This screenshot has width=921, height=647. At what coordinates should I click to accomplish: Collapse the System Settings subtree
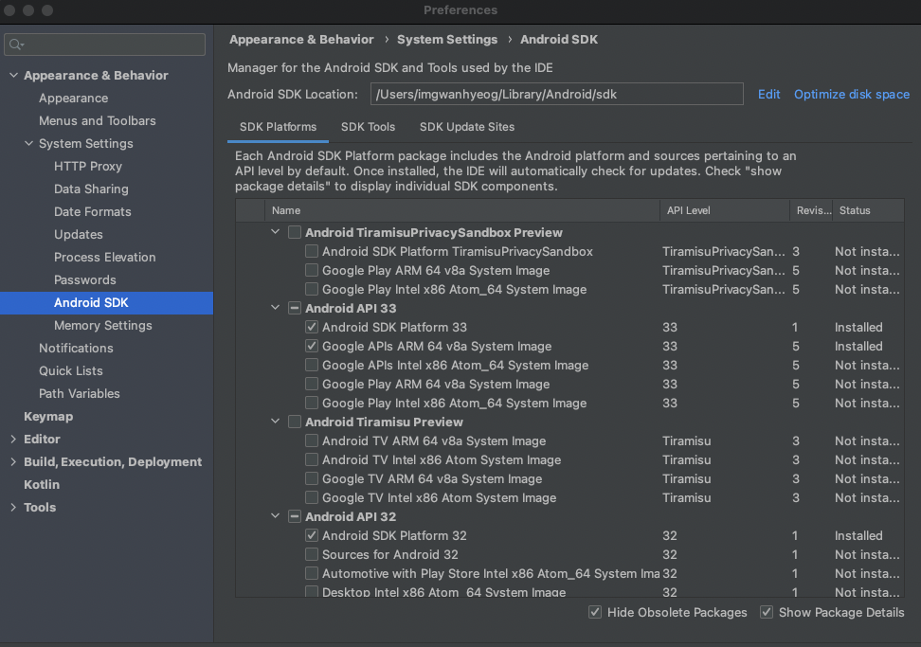pos(28,143)
